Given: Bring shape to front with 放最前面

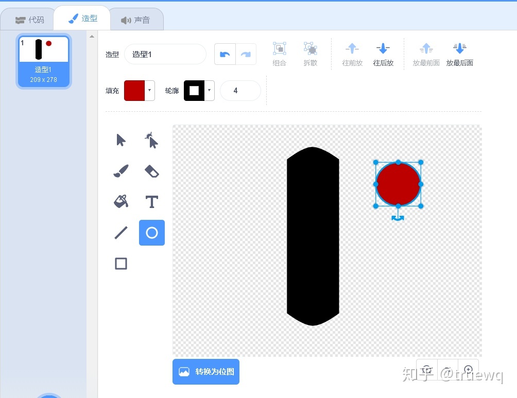Looking at the screenshot, I should pyautogui.click(x=426, y=54).
